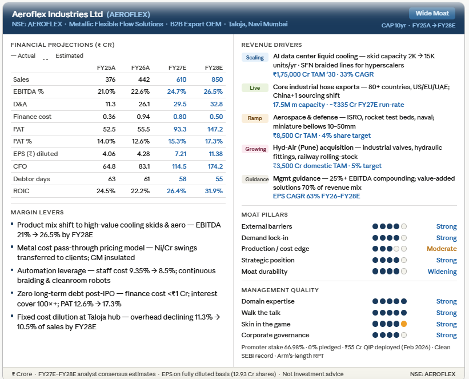Click '17.5M m capacity · ~₹335 Cr FY27E run-rate'

pos(338,105)
